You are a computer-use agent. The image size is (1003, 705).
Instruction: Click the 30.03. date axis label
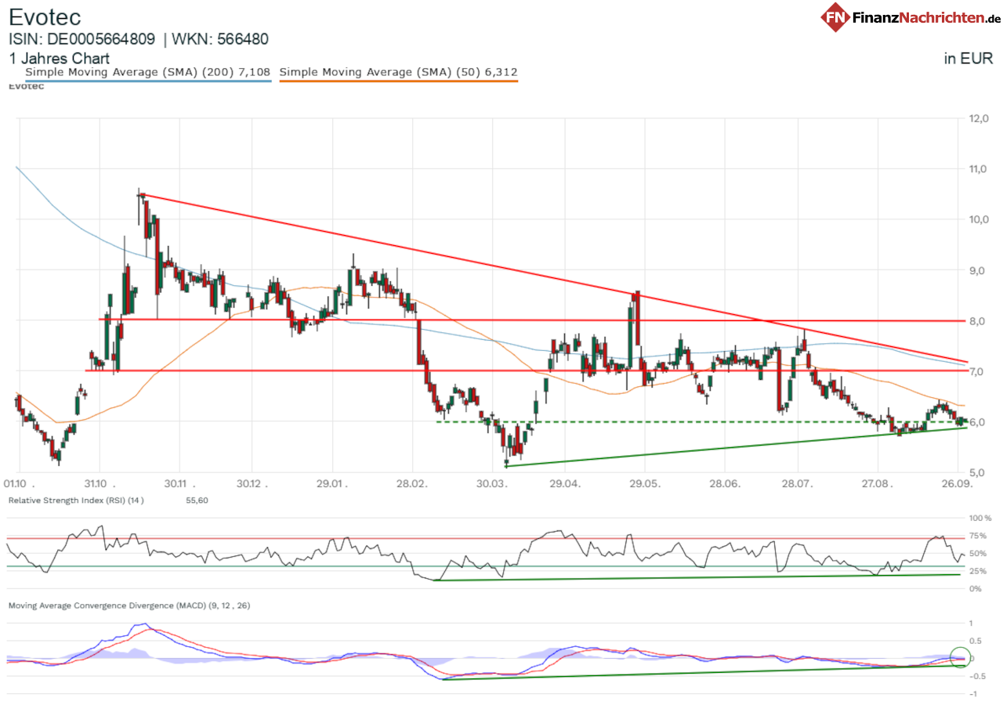(491, 484)
